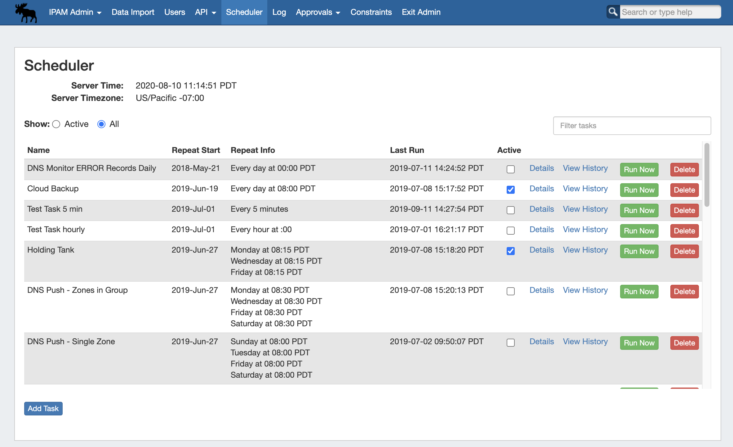The image size is (733, 447).
Task: Open the API dropdown menu
Action: pyautogui.click(x=205, y=12)
